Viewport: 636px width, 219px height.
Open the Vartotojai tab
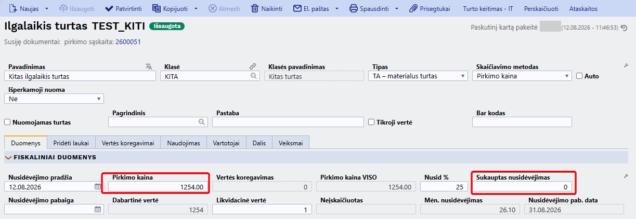pyautogui.click(x=226, y=143)
